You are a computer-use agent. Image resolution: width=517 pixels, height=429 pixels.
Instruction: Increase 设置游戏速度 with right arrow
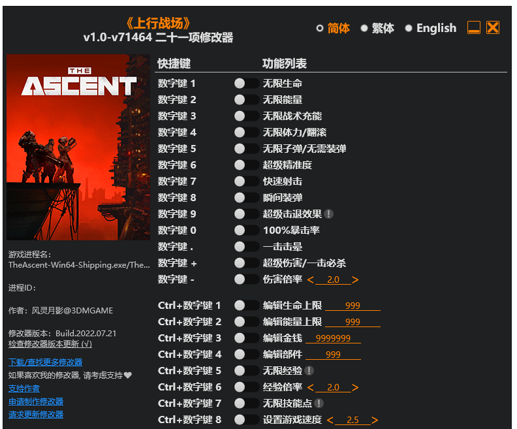point(375,420)
